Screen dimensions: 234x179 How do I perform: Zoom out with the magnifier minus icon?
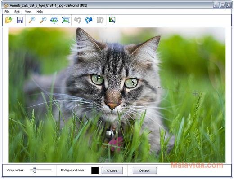(43, 20)
